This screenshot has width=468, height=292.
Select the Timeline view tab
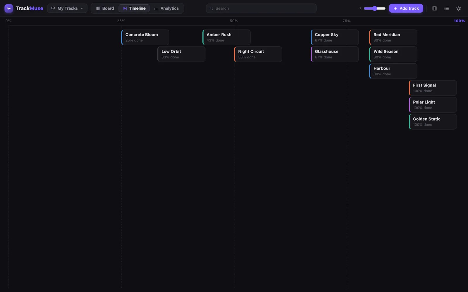coord(134,8)
